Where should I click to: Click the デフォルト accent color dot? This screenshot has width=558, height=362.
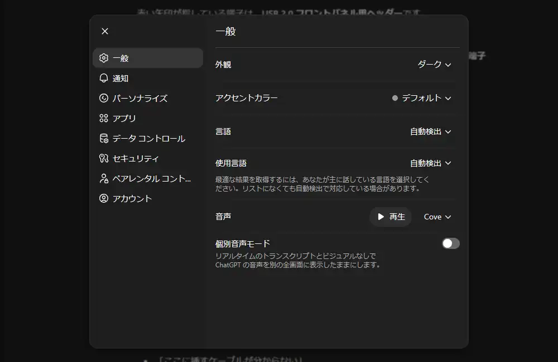pos(393,97)
